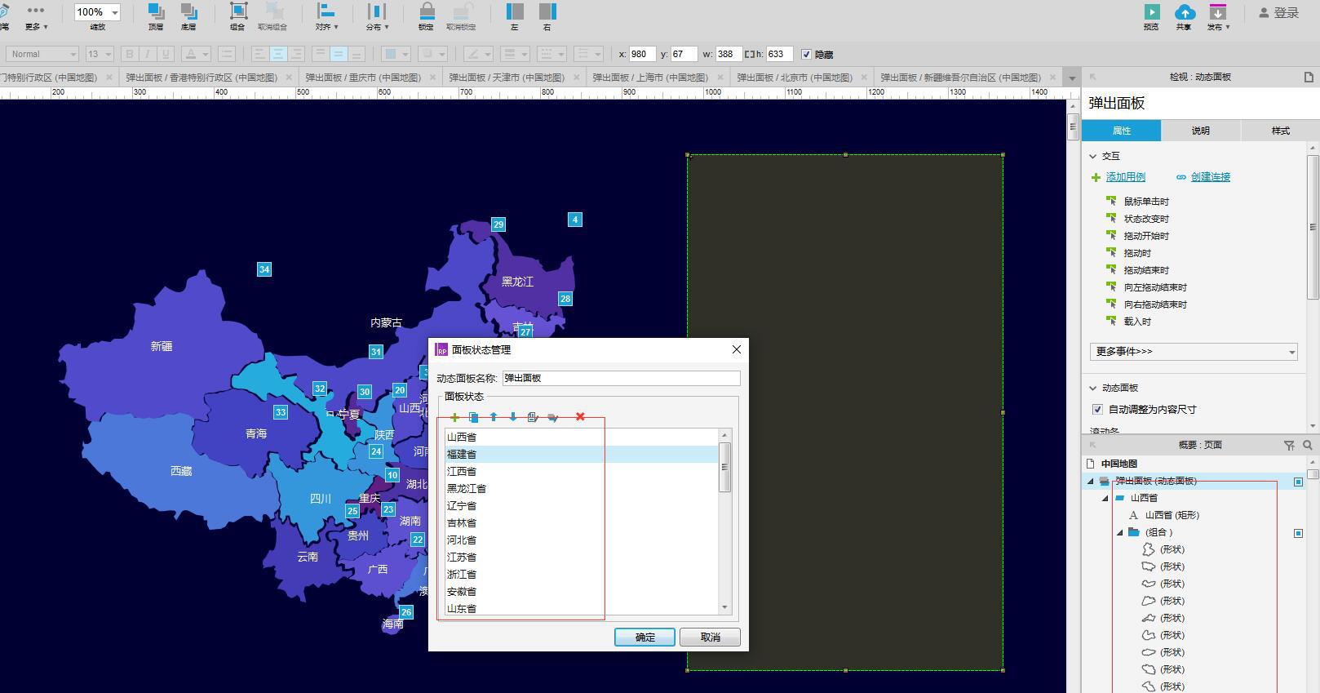
Task: Move selected panel state up
Action: click(x=493, y=417)
